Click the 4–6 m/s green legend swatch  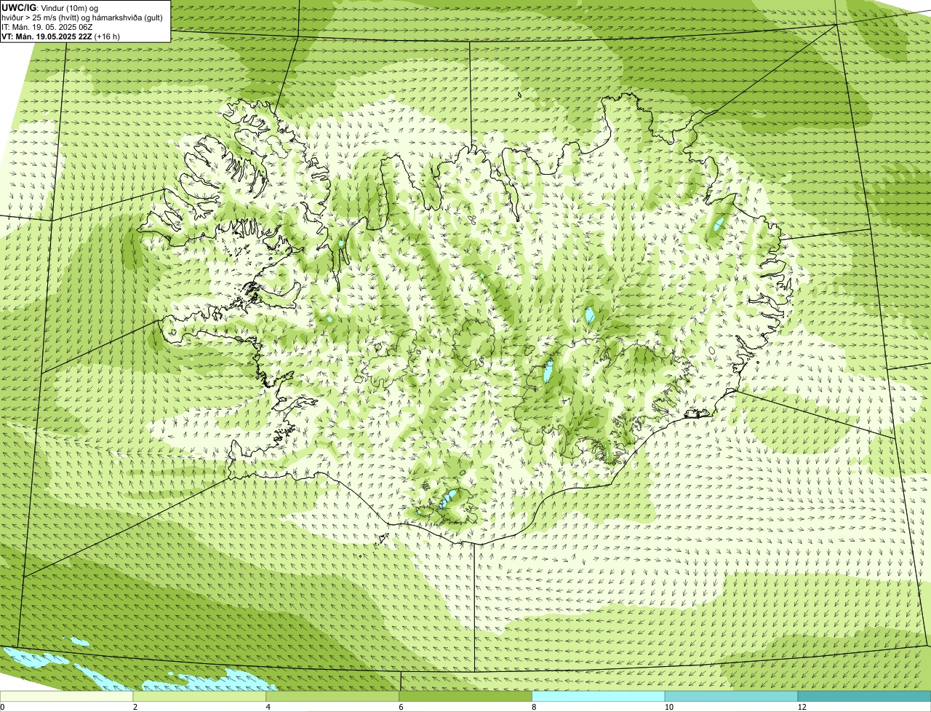click(333, 696)
